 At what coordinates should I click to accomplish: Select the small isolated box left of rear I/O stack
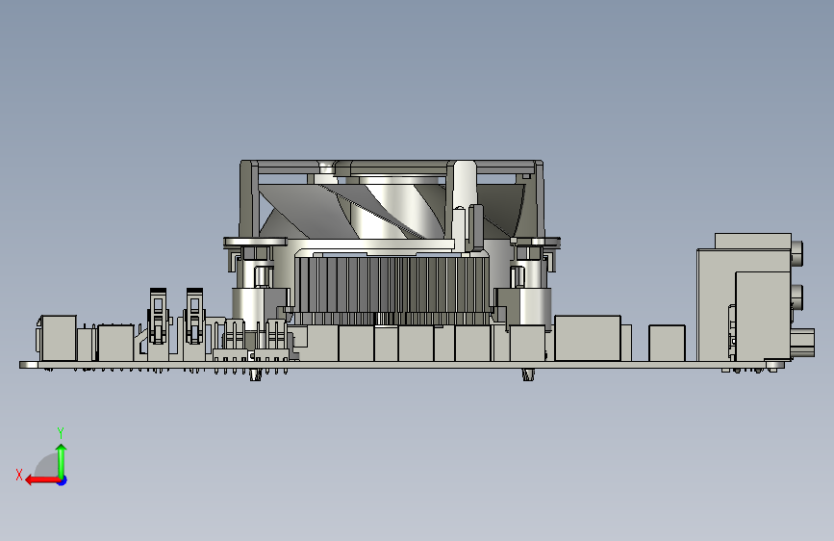click(x=667, y=344)
